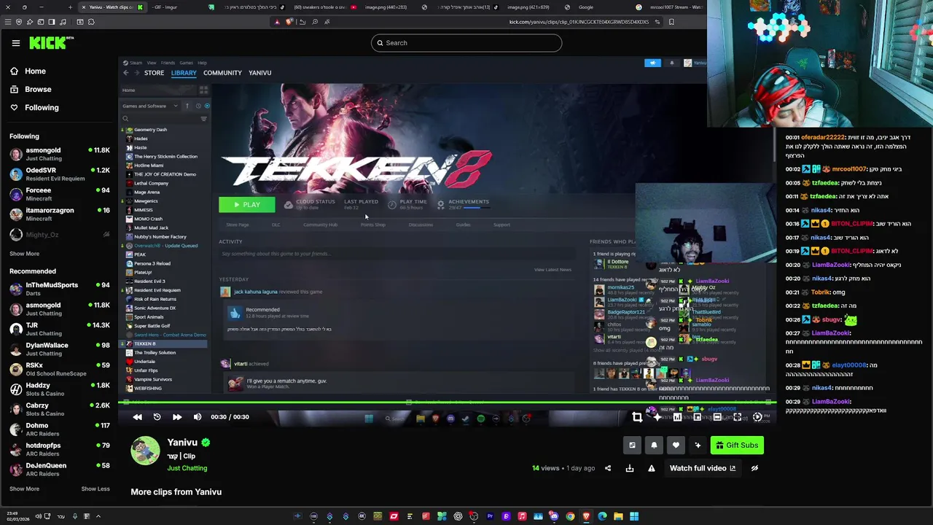Open File Explorer from taskbar
This screenshot has height=525, width=933.
click(x=618, y=516)
